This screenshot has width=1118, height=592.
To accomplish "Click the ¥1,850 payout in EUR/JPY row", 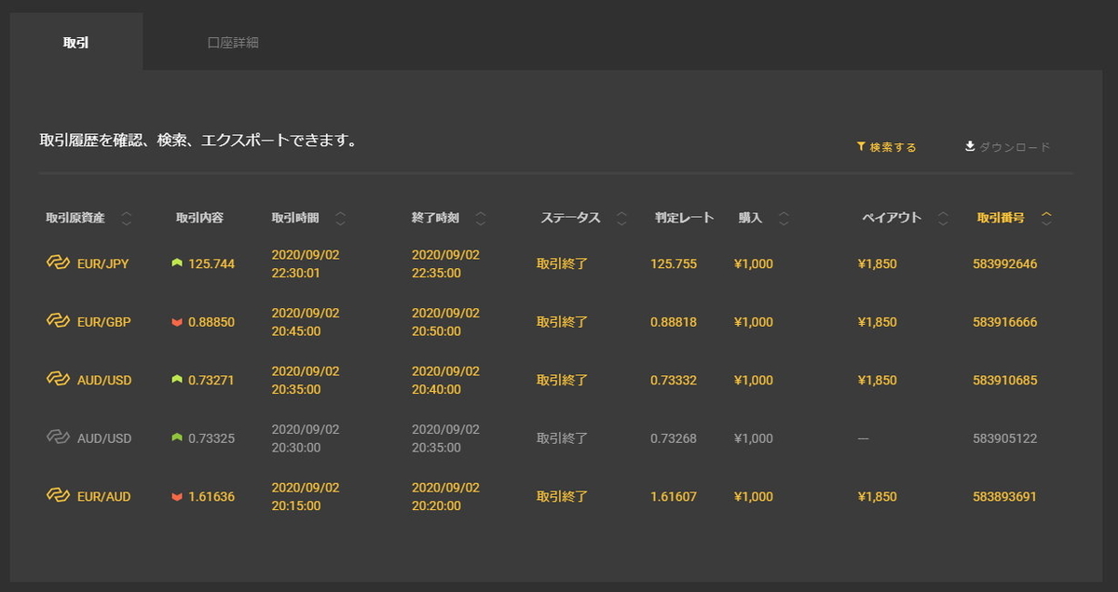I will tap(877, 263).
